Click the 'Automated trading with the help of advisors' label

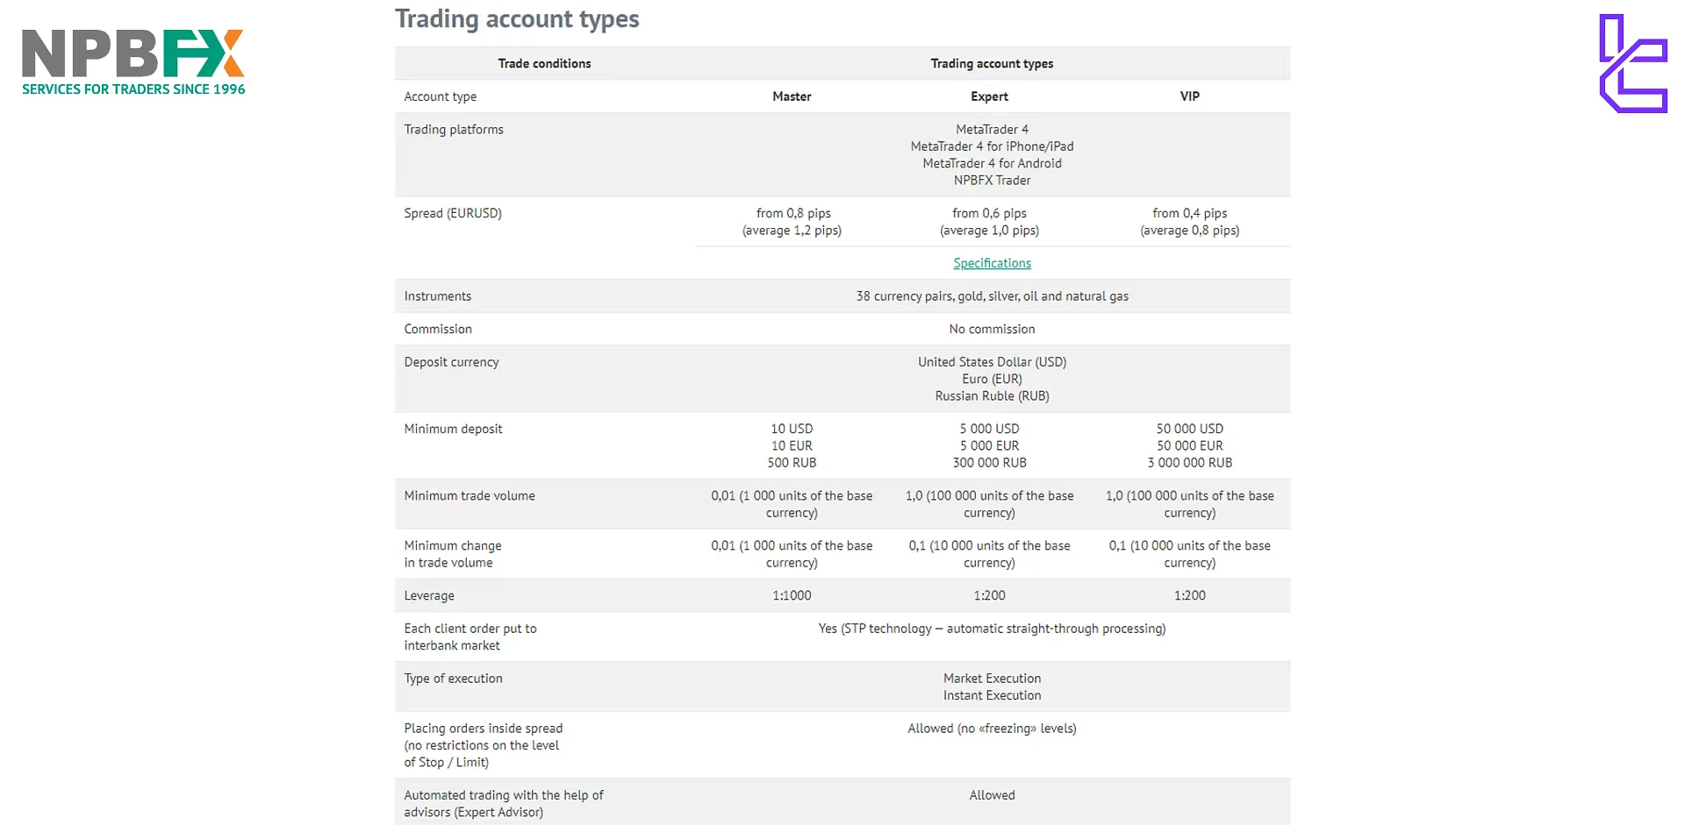point(504,803)
